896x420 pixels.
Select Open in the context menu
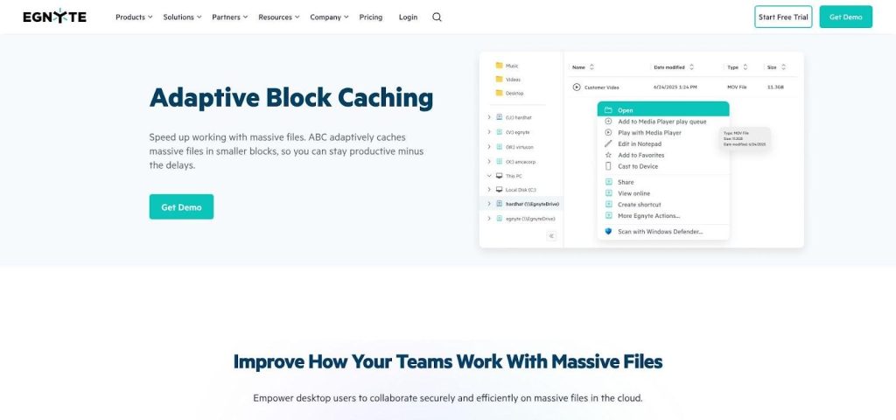[x=626, y=110]
